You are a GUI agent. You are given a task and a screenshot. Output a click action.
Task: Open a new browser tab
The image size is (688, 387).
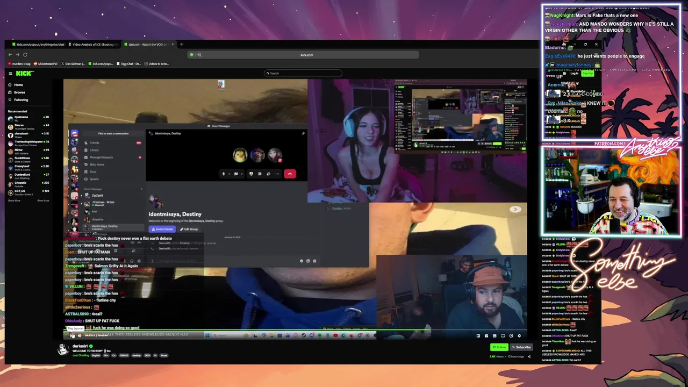point(182,45)
